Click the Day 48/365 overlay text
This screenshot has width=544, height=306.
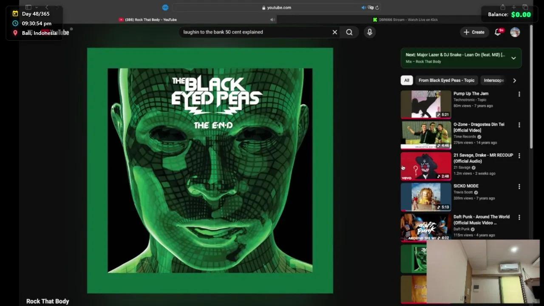point(36,14)
